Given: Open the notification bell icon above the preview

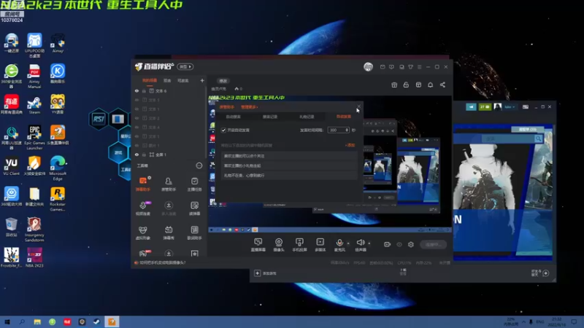Looking at the screenshot, I should click(x=430, y=85).
